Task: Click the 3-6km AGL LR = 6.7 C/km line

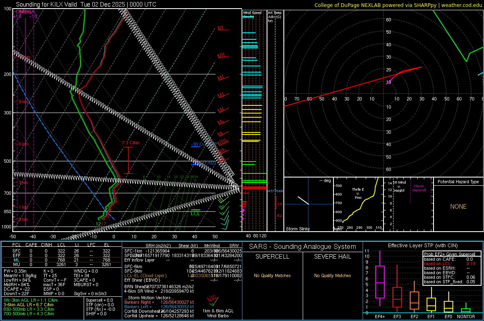Action: [x=28, y=305]
